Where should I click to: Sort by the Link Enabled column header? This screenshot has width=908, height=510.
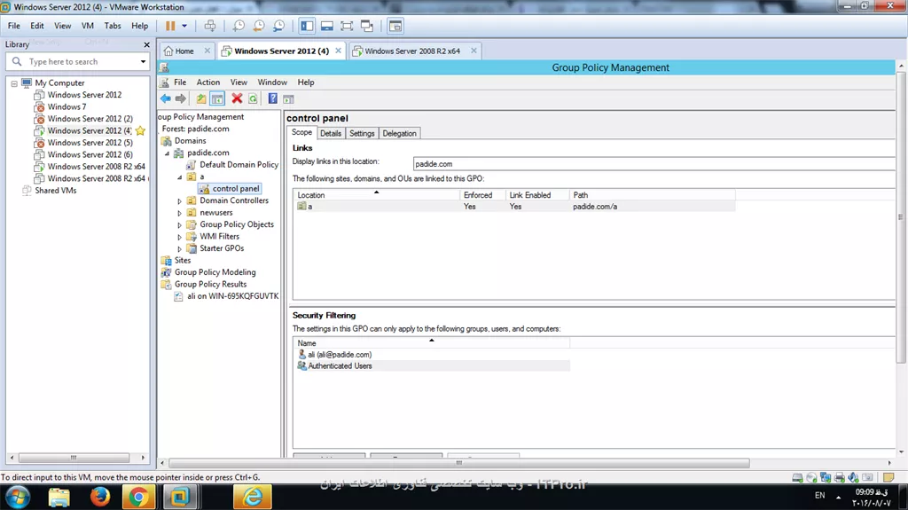[537, 195]
